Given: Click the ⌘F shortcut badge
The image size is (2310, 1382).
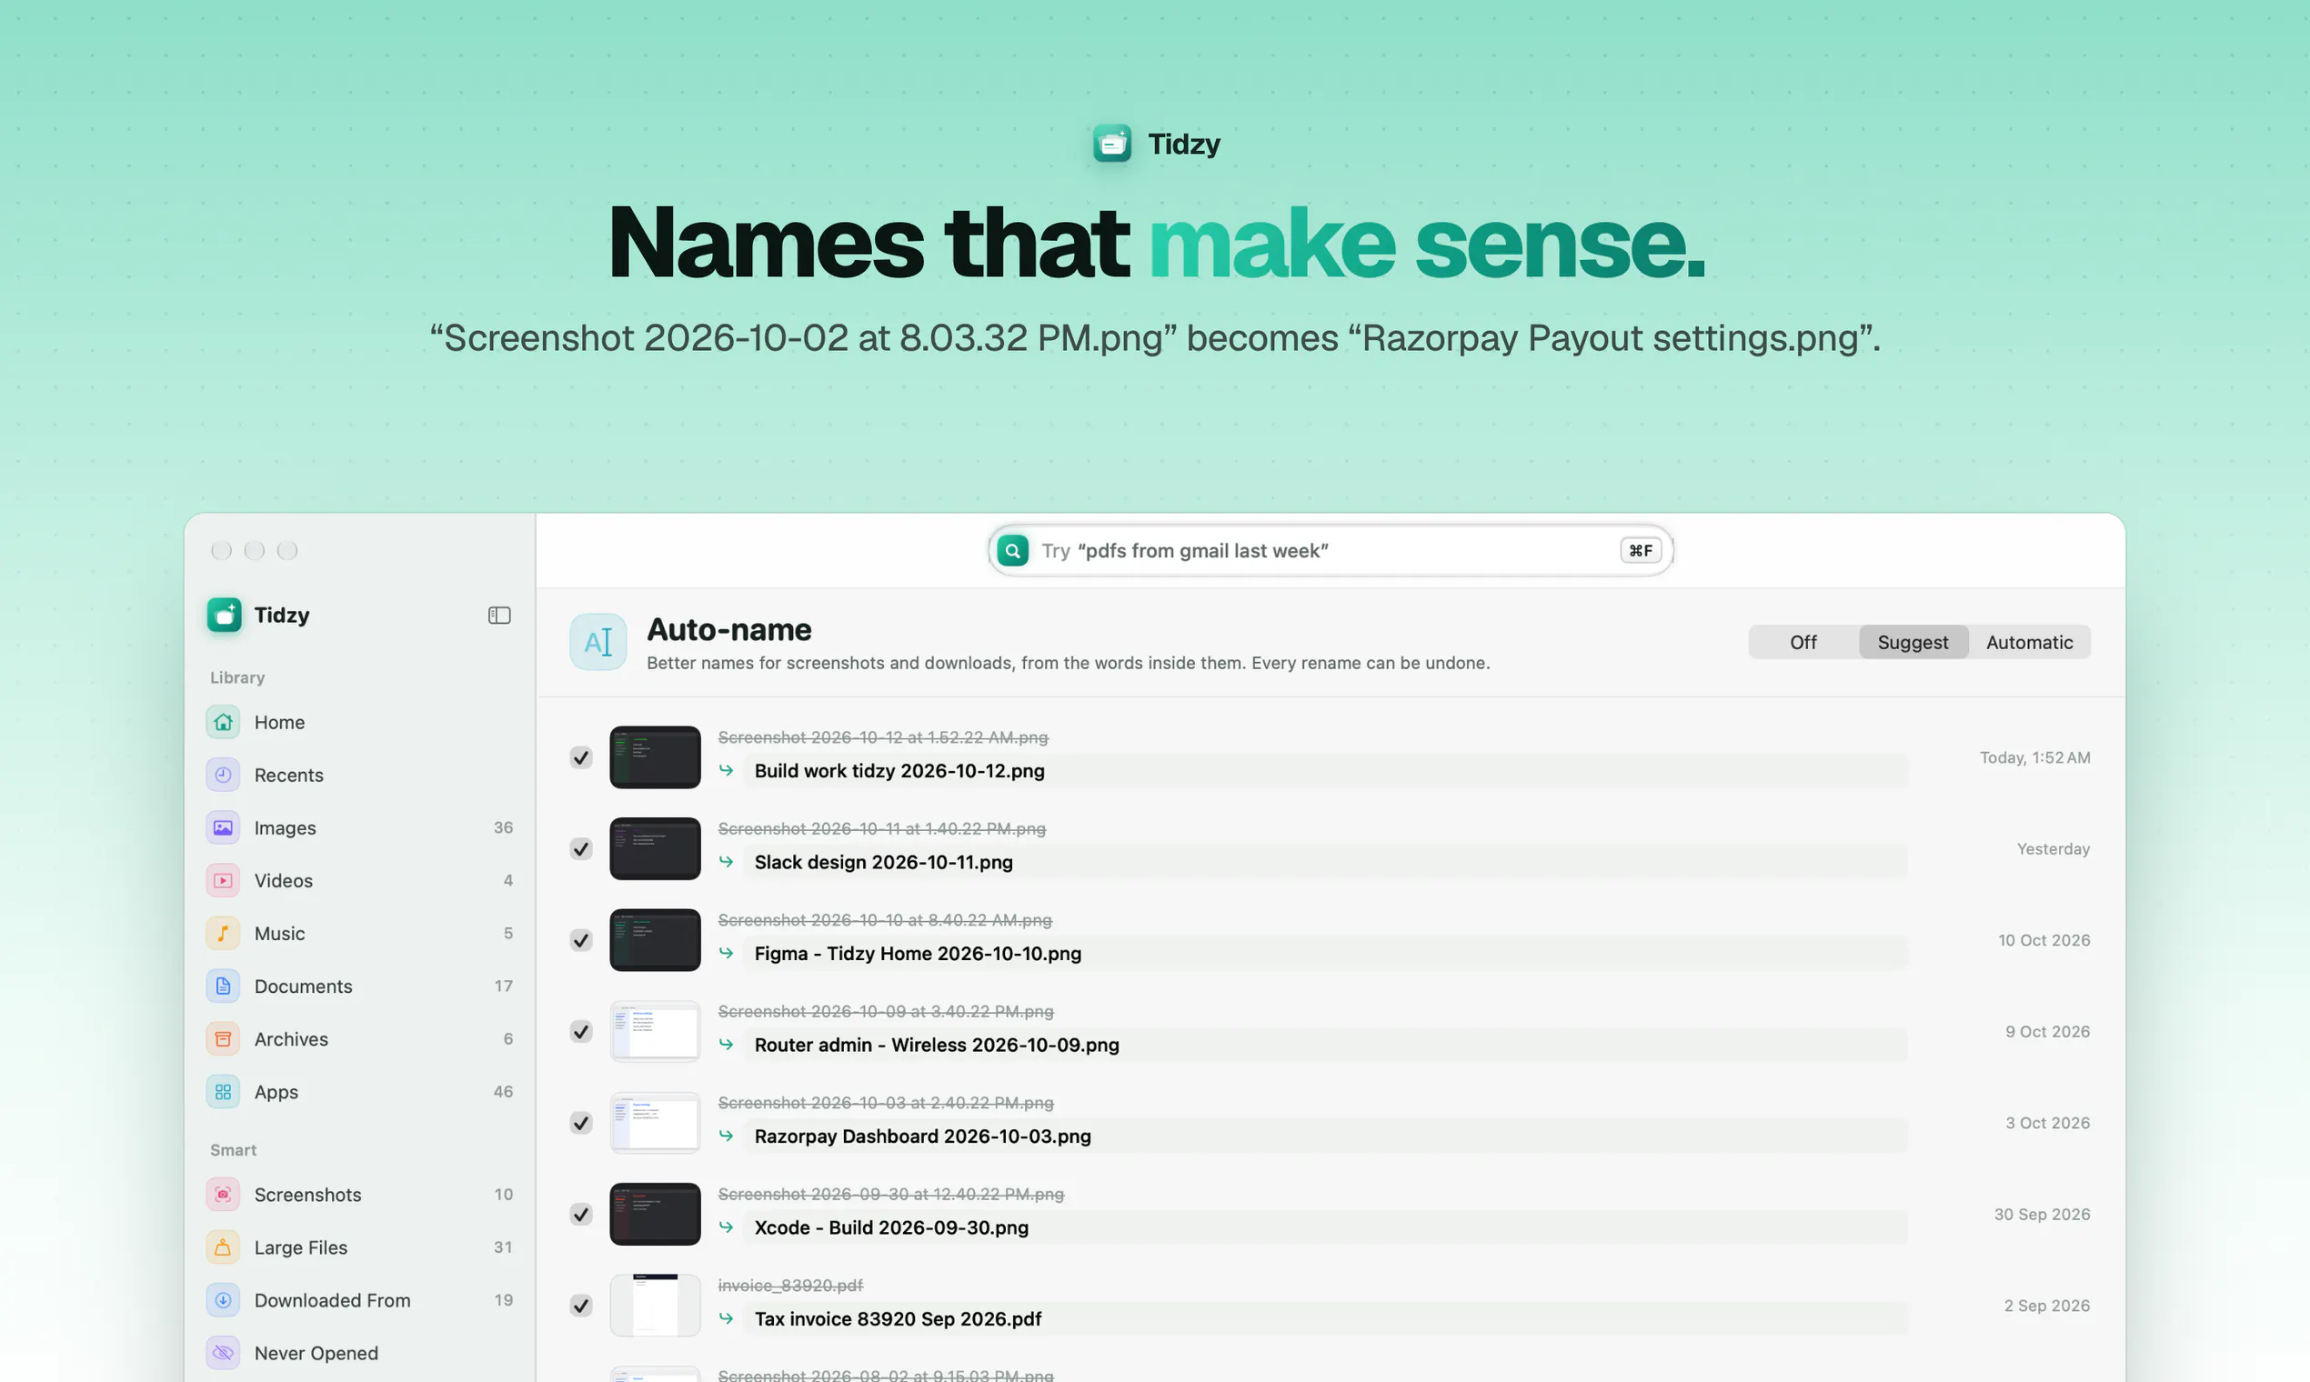Looking at the screenshot, I should [x=1641, y=550].
